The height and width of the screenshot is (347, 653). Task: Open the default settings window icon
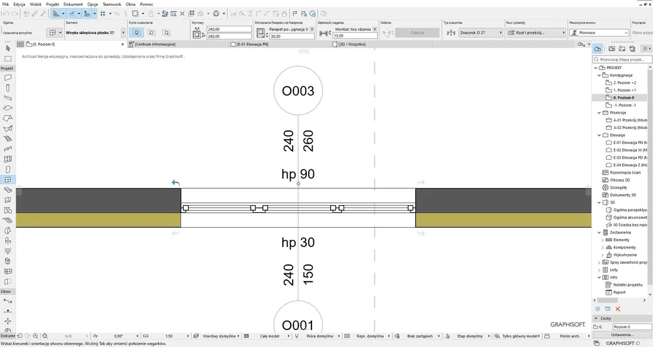[52, 32]
